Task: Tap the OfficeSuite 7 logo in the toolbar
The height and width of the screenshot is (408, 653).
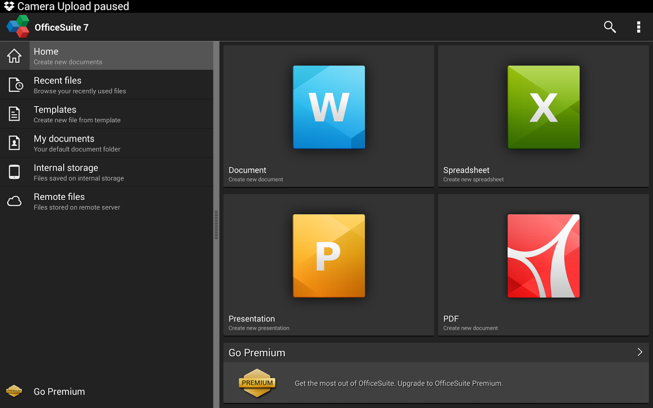Action: click(x=17, y=26)
